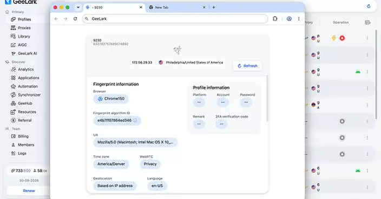Click Philadelphia/United States of America location text
The image size is (381, 199).
coord(194,63)
